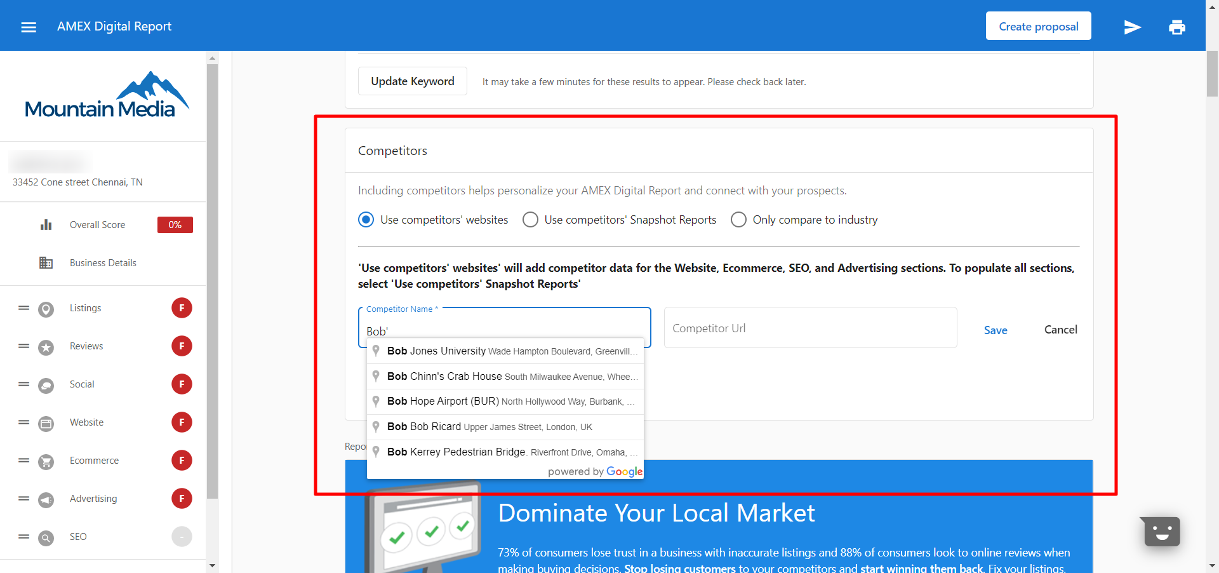Cancel the competitor entry
Image resolution: width=1219 pixels, height=573 pixels.
click(x=1061, y=330)
